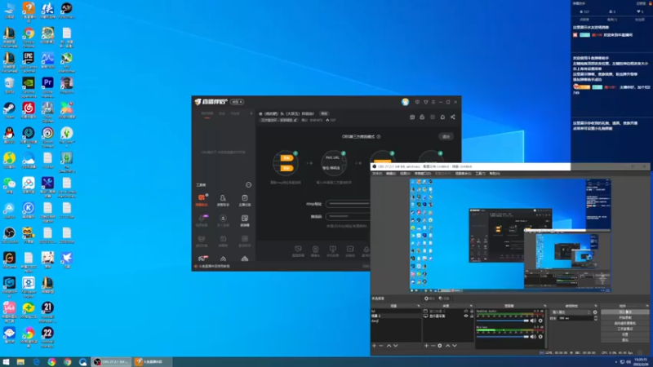Move scene down in OBS Scenes panel
Viewport: 653px width, 367px height.
(x=396, y=346)
